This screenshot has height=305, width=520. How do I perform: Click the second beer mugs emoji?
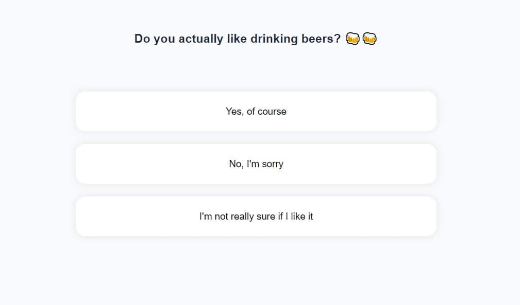[x=370, y=39]
